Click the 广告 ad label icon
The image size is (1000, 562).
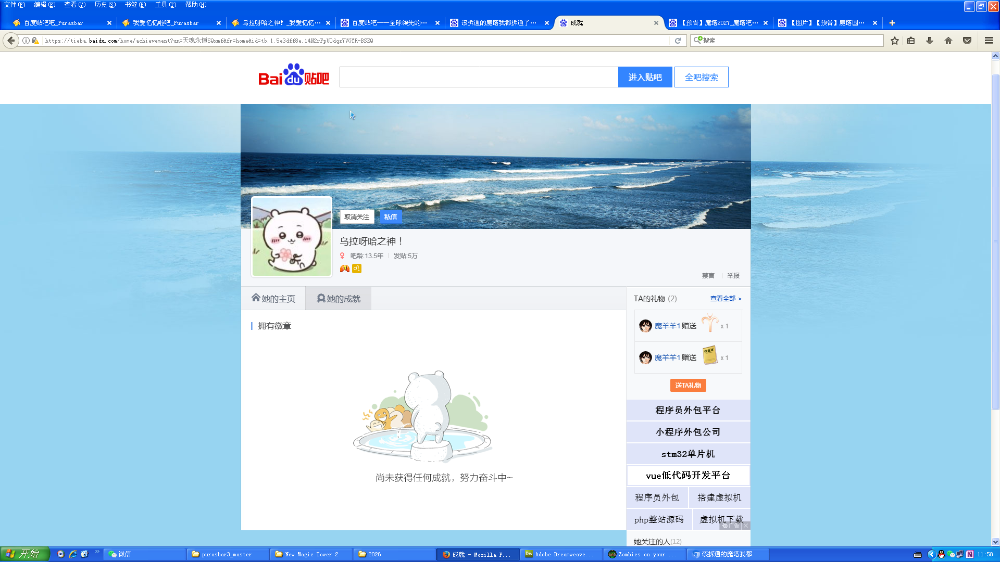tap(731, 526)
